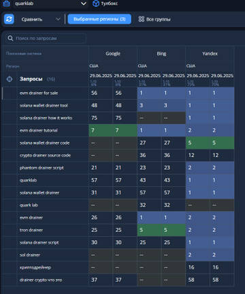
Task: Click the Bing column header
Action: pos(161,54)
